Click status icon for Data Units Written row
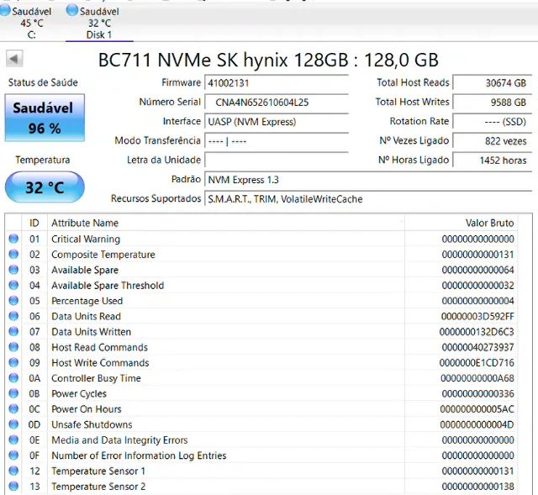This screenshot has width=538, height=495. click(x=13, y=331)
